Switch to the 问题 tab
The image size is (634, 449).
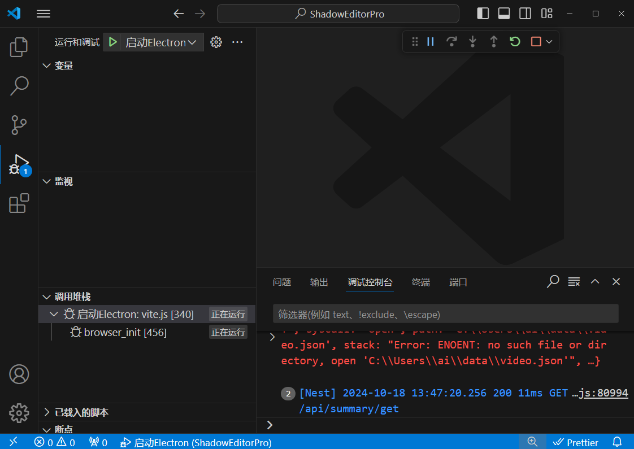click(281, 282)
